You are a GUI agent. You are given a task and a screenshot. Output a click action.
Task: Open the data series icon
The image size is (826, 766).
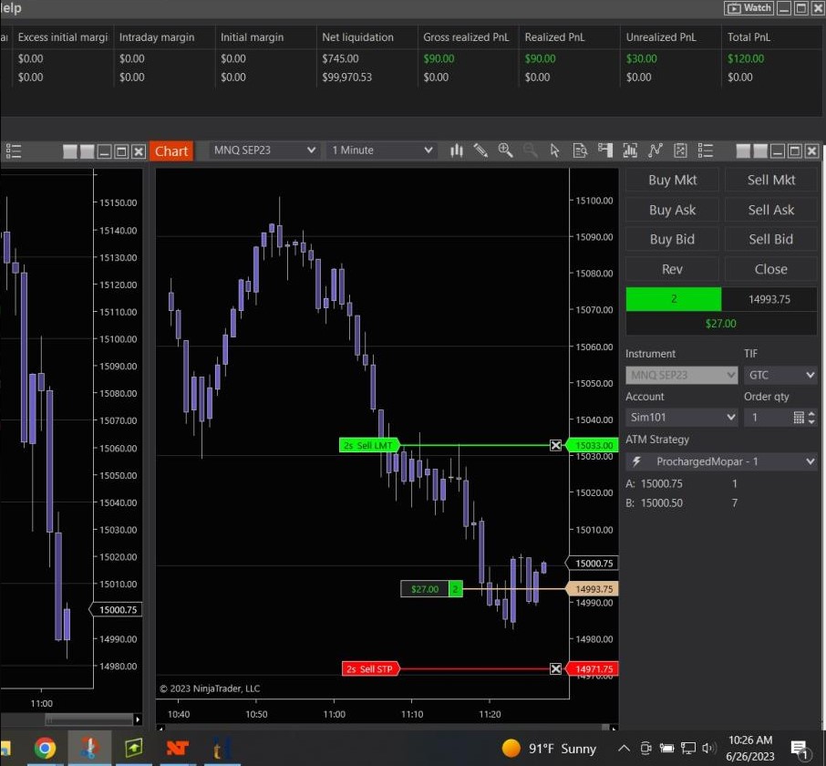(630, 150)
